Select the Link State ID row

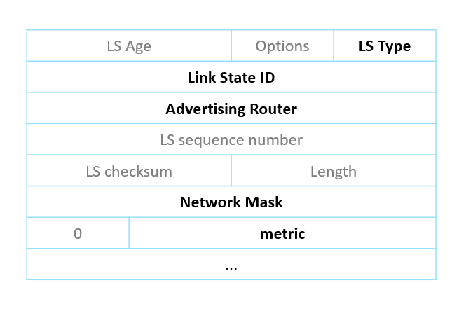231,77
